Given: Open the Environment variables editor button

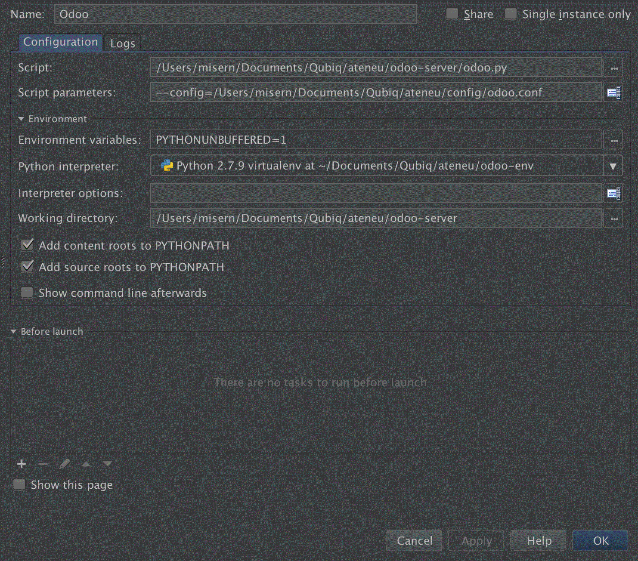Looking at the screenshot, I should 614,140.
